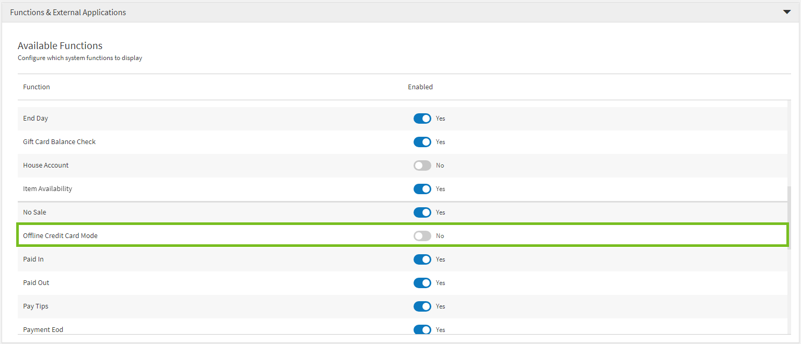The image size is (801, 344).
Task: Select the House Account function name
Action: (45, 165)
